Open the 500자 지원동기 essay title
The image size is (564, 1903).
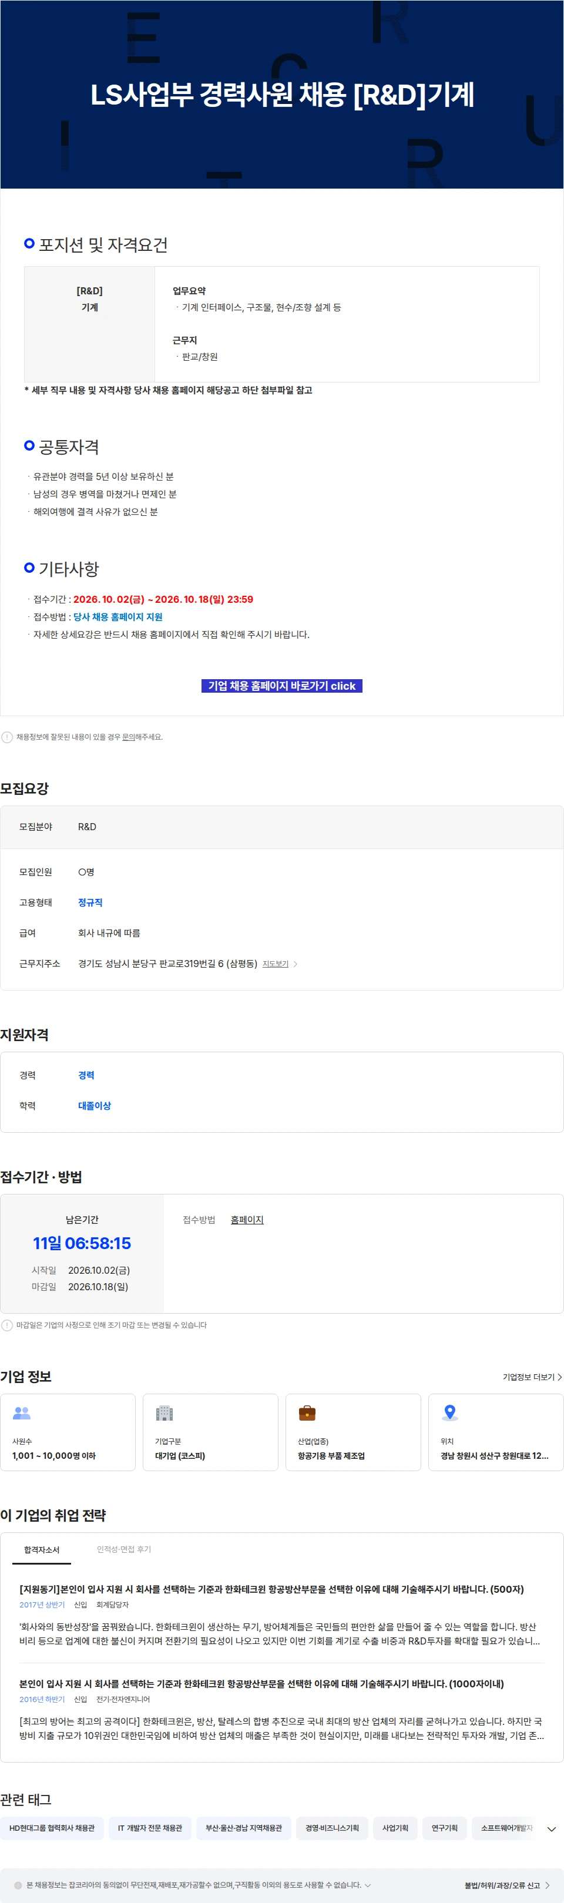(x=271, y=1589)
